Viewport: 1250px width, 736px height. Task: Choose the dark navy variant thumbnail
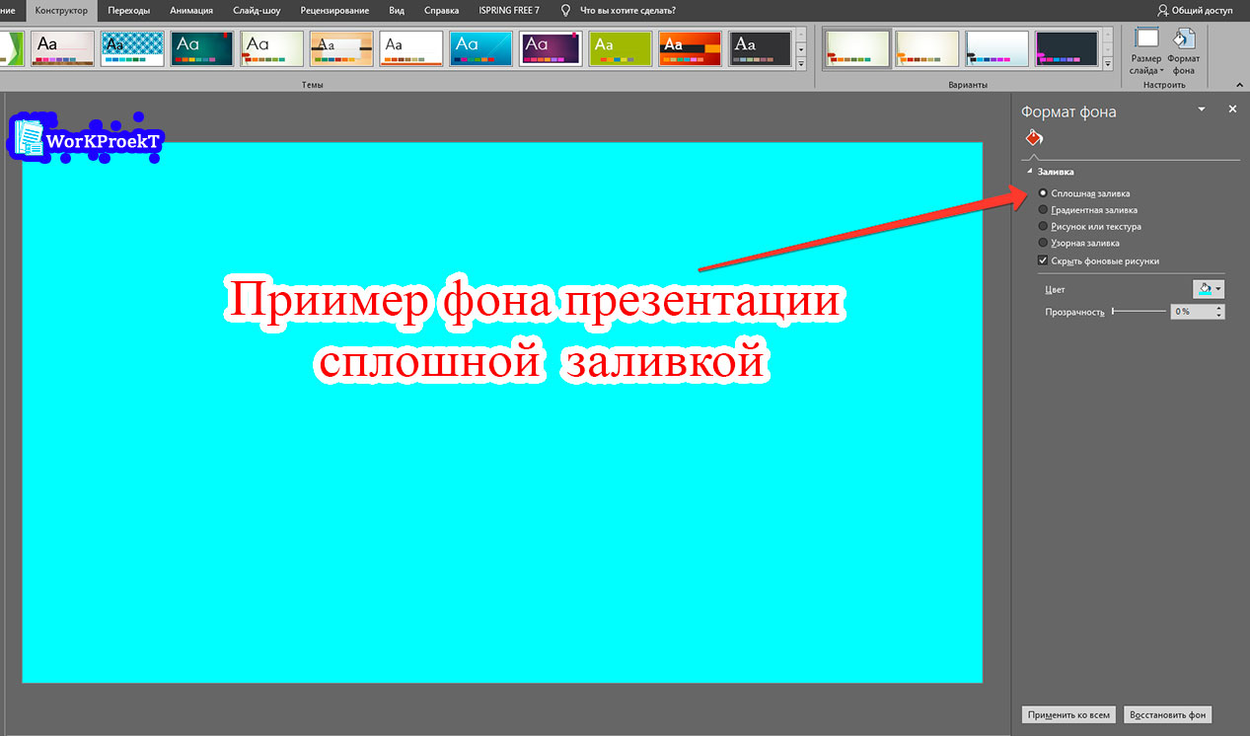pos(1067,48)
